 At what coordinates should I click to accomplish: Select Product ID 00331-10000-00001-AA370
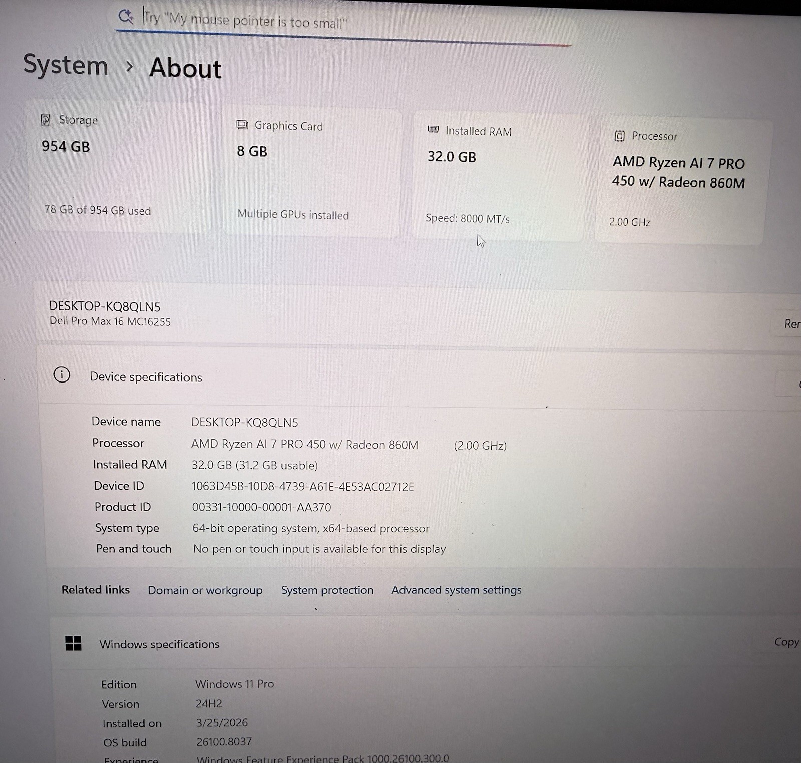(x=261, y=507)
